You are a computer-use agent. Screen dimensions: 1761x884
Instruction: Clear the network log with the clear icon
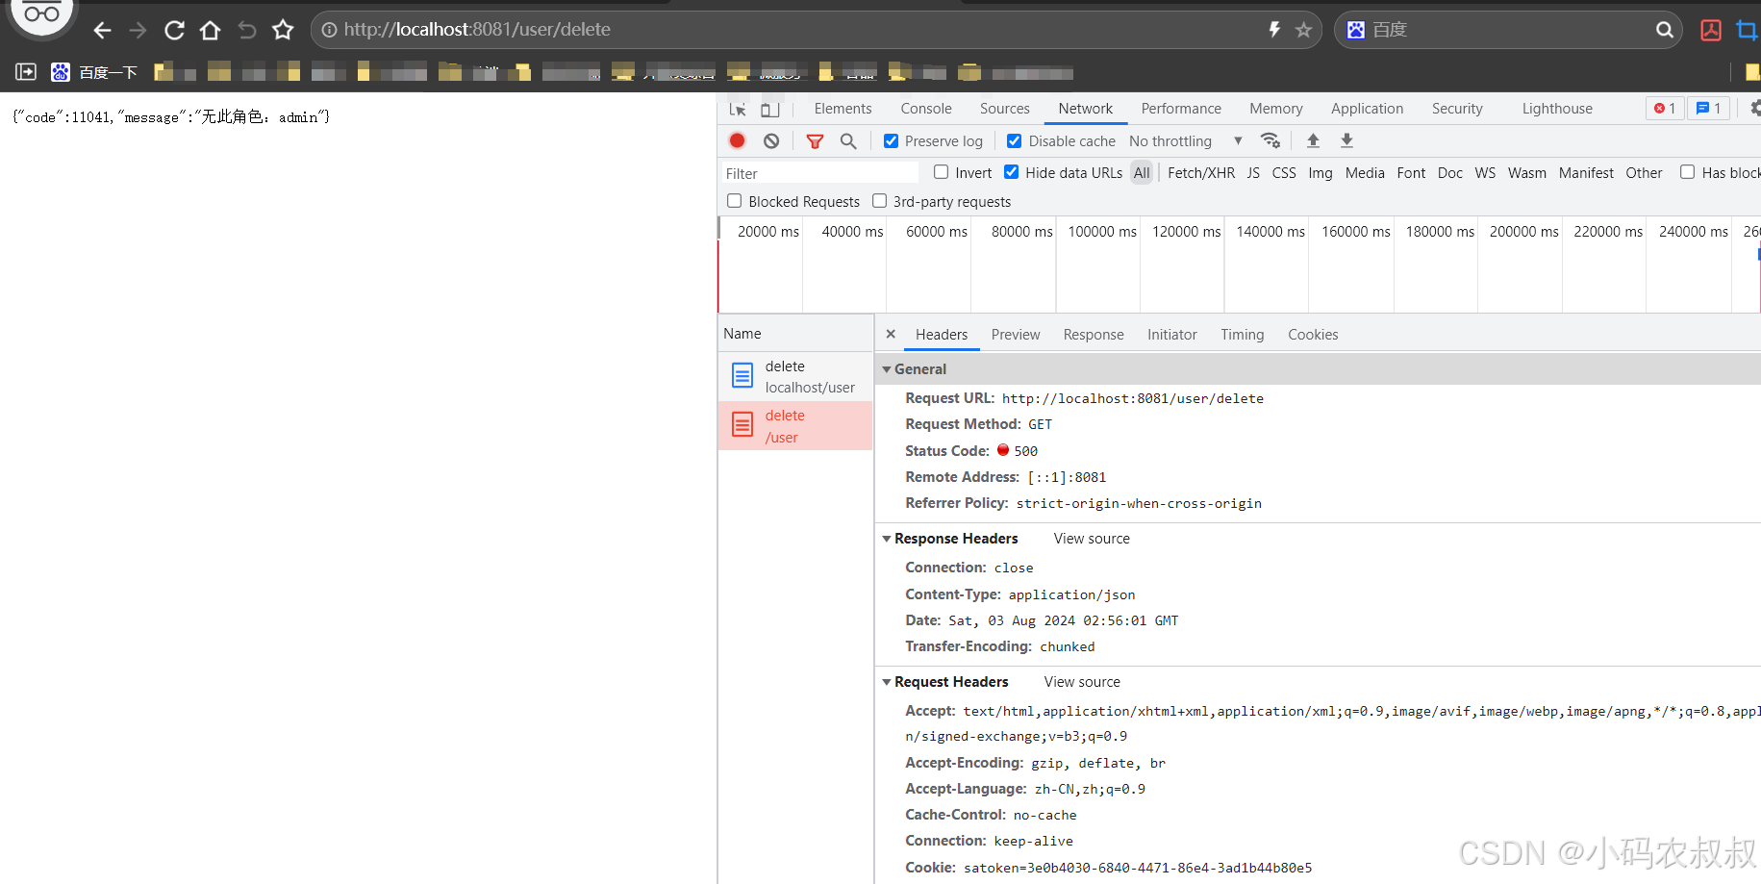(x=771, y=140)
